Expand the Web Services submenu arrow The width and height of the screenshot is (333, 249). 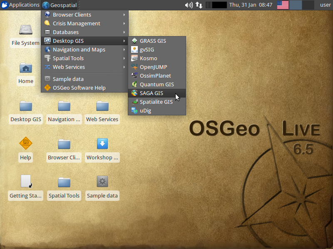tap(124, 67)
